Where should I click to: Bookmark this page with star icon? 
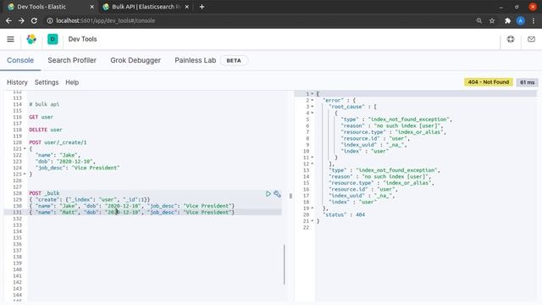coord(492,20)
